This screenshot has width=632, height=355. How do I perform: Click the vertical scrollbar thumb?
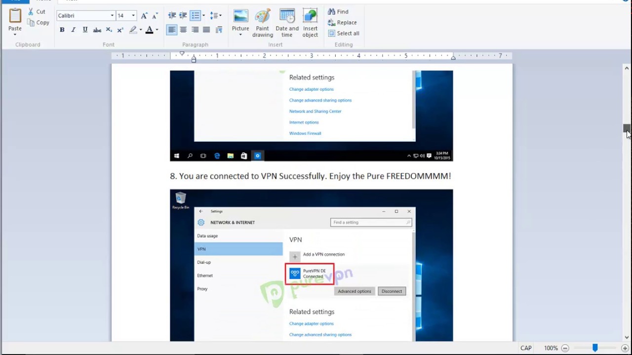click(627, 129)
